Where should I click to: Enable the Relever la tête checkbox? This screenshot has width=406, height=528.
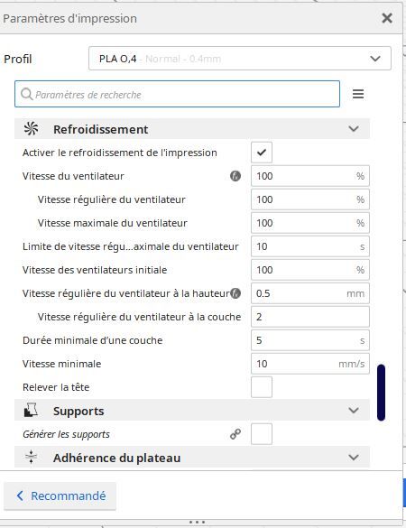[262, 387]
